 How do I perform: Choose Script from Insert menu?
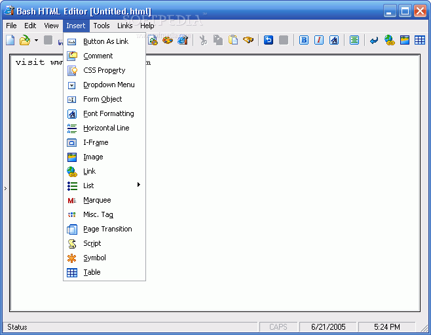coord(104,243)
